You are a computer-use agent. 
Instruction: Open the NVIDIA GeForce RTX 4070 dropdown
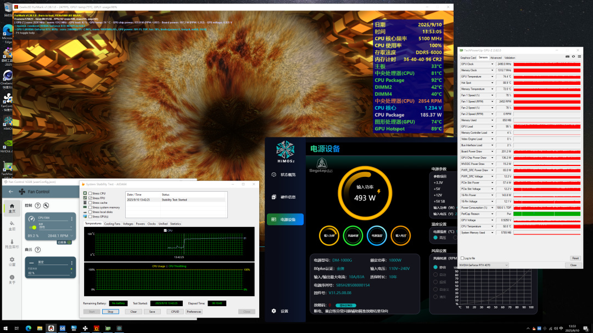(x=483, y=265)
